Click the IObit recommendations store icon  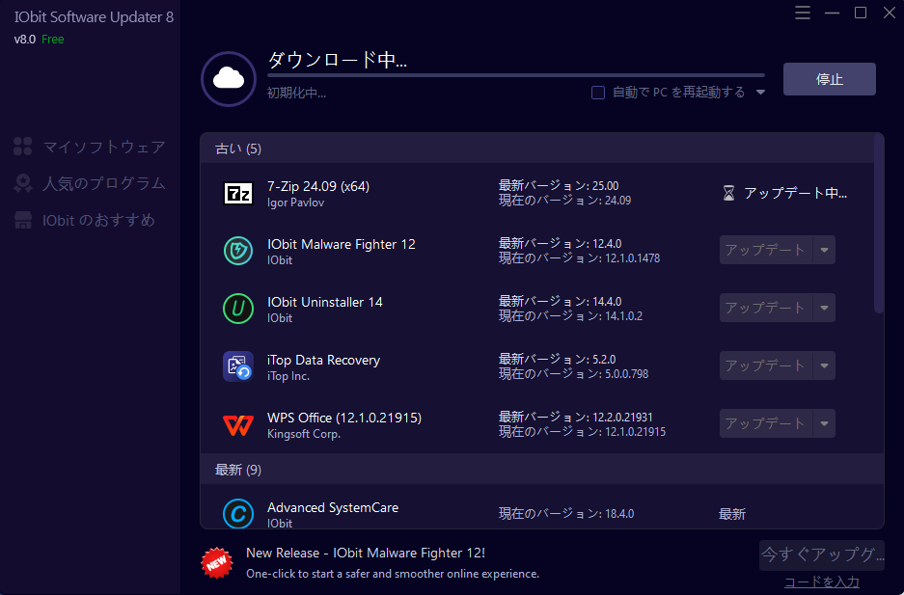click(23, 220)
